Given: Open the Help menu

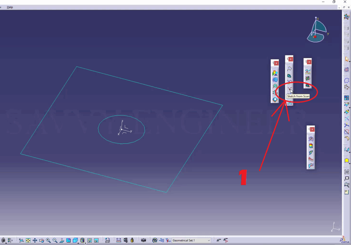Looking at the screenshot, I should tap(10, 7).
